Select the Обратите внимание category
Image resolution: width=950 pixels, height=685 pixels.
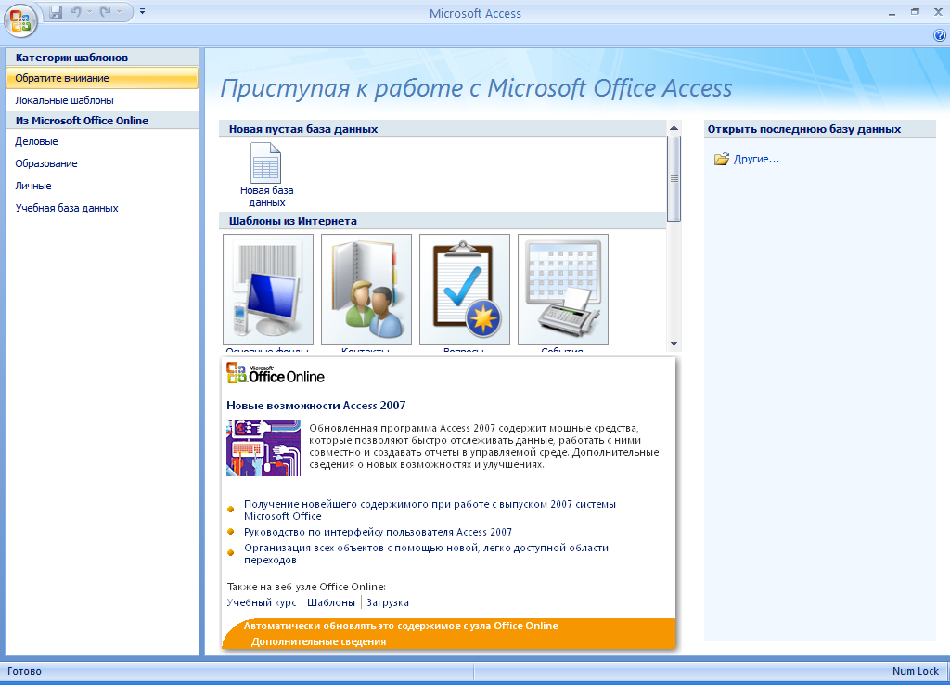click(102, 78)
